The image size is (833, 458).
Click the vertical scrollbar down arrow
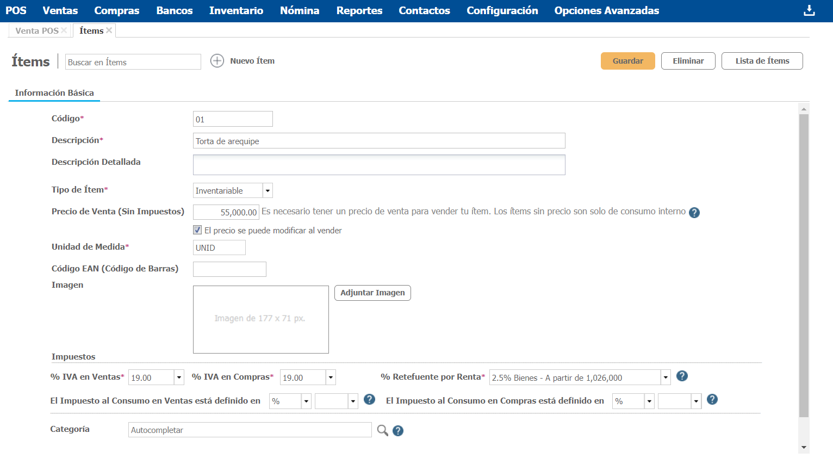(804, 448)
